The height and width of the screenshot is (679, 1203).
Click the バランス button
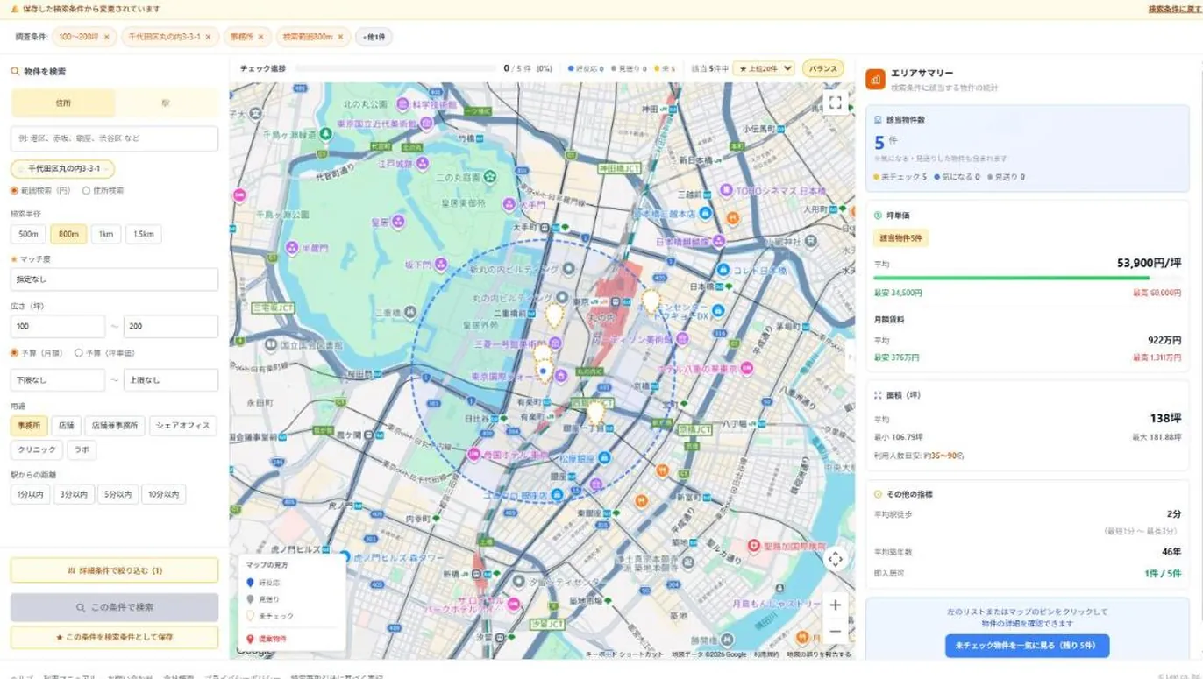[822, 68]
